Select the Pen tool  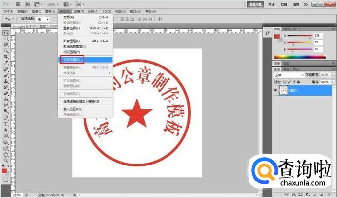click(6, 118)
